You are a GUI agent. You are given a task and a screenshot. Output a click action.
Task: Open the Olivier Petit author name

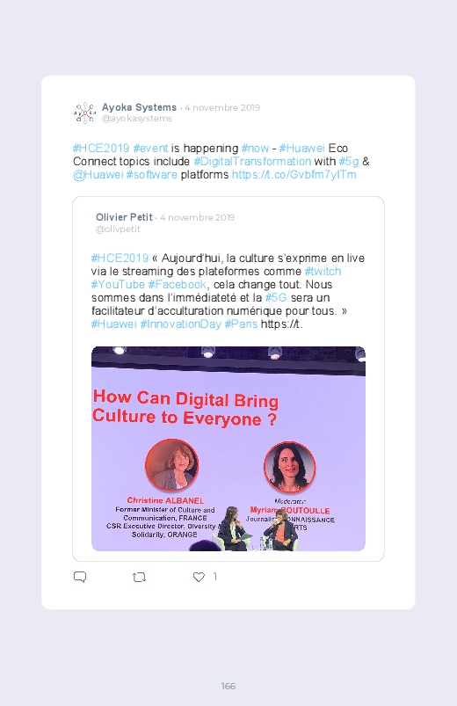pyautogui.click(x=124, y=217)
